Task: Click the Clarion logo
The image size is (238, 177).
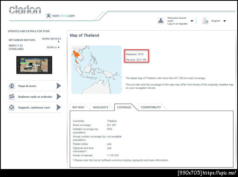Action: tap(25, 10)
